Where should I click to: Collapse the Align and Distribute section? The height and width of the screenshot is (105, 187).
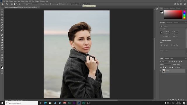(x=160, y=40)
